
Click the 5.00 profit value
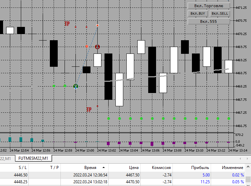pyautogui.click(x=206, y=175)
